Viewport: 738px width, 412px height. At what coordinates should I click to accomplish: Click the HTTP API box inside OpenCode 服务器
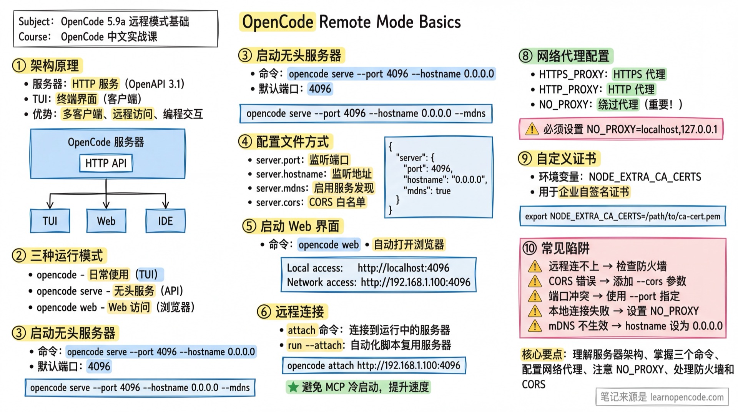pos(106,163)
